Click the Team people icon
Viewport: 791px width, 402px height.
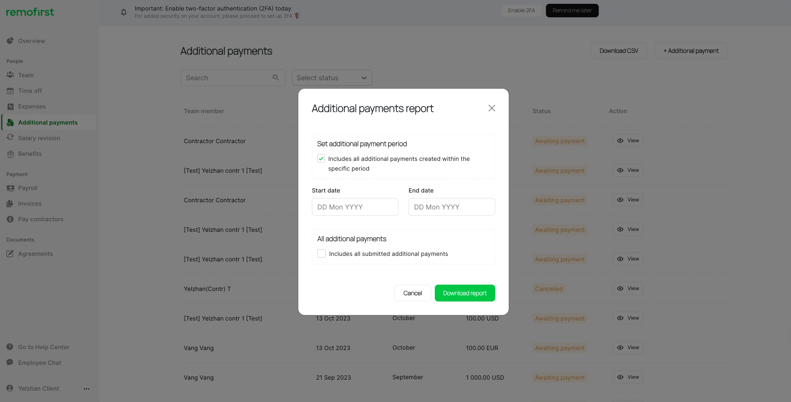click(x=10, y=75)
